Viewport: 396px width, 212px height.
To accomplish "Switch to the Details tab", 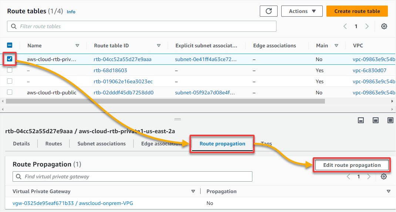I will 21,144.
